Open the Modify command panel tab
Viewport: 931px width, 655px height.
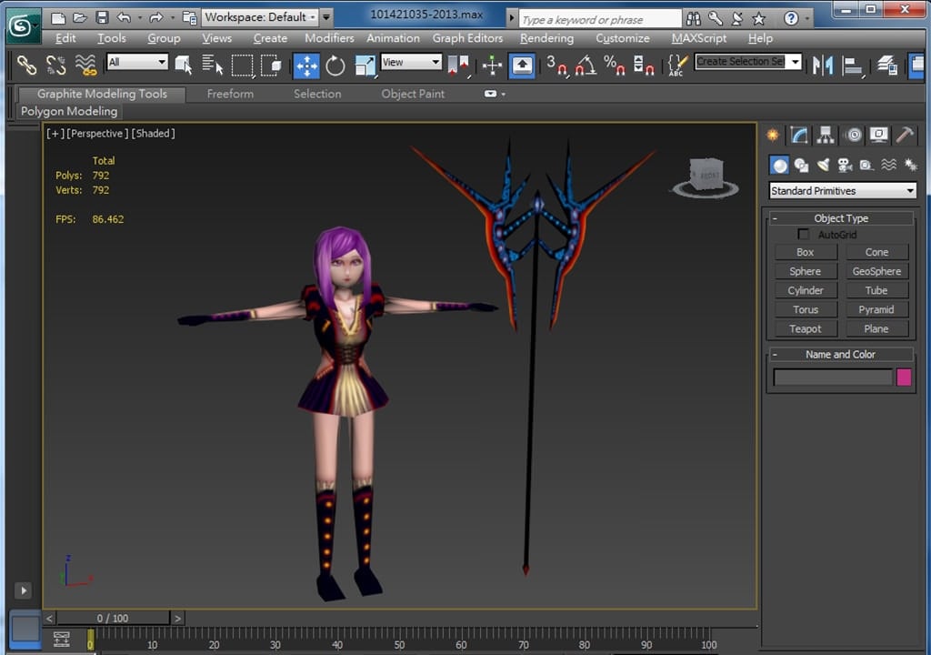pyautogui.click(x=799, y=136)
